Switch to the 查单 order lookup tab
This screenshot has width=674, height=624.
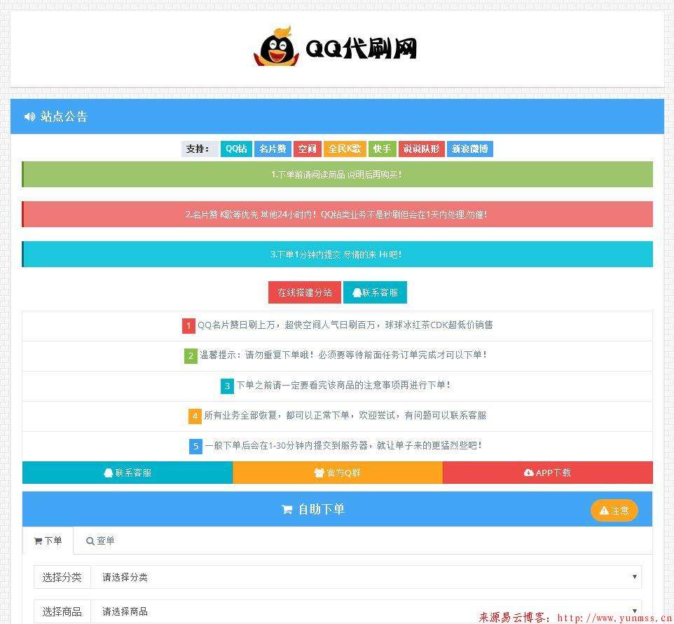(x=100, y=541)
